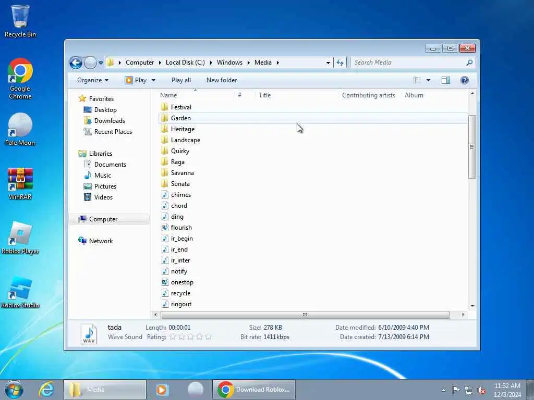Open WinRAR desktop shortcut
This screenshot has width=534, height=400.
click(20, 184)
